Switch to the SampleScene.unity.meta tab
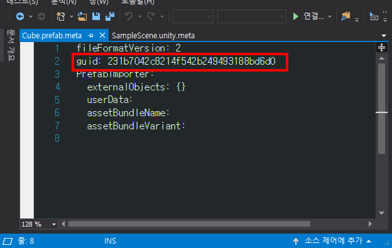 coord(153,35)
